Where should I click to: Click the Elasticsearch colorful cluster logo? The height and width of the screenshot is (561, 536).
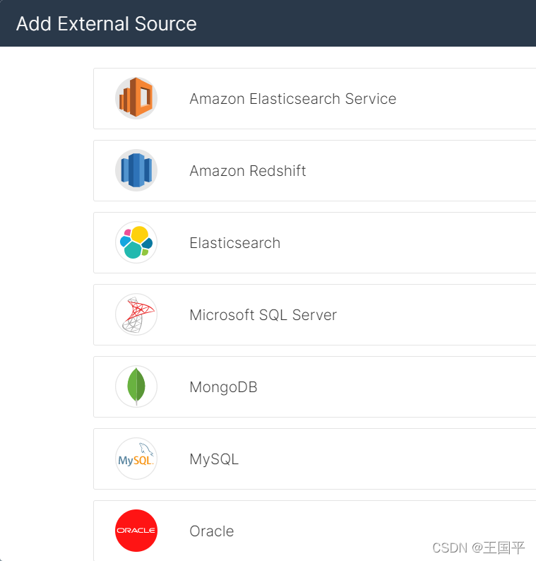coord(136,242)
